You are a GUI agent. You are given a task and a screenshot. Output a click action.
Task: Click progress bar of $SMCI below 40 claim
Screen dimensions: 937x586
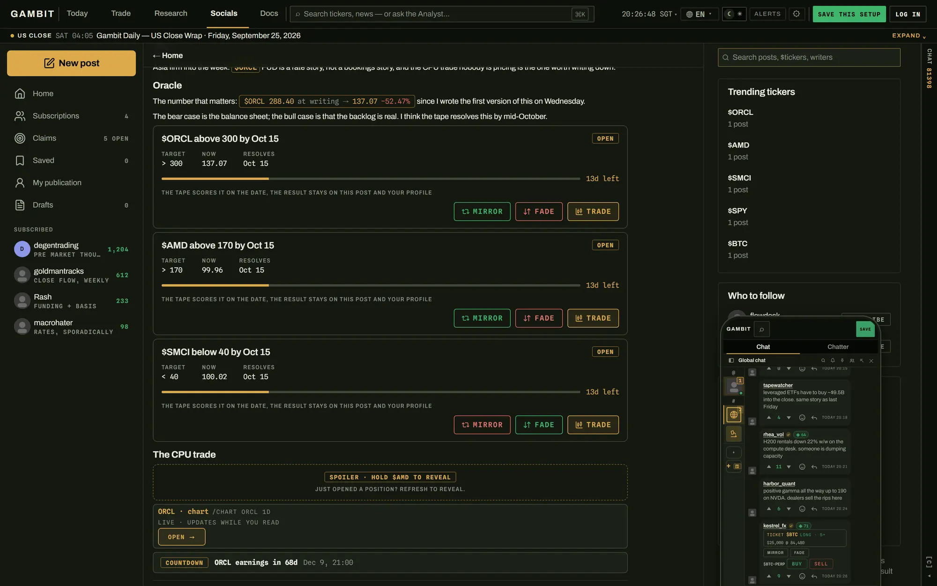pos(371,392)
